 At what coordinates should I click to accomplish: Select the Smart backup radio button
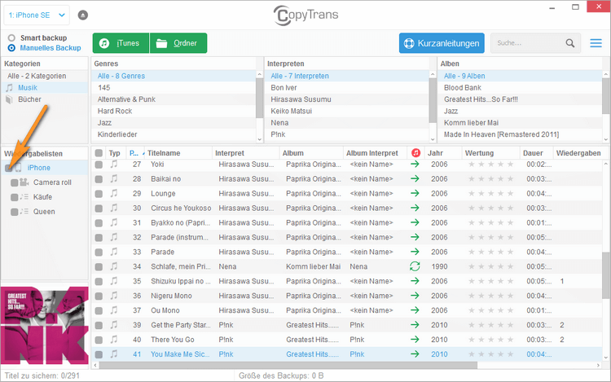pos(11,37)
